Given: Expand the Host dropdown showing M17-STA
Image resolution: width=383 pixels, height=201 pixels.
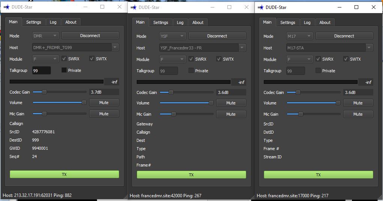Looking at the screenshot, I should (329, 48).
